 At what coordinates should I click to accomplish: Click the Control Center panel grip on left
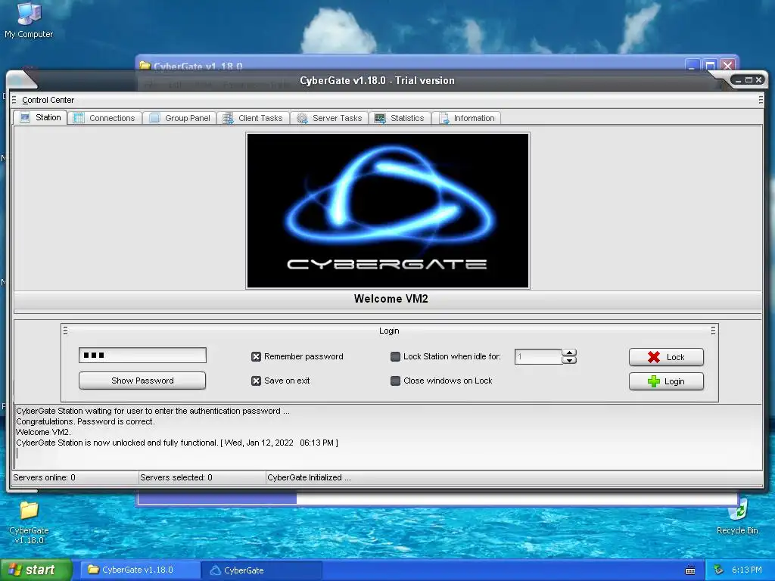(x=14, y=100)
